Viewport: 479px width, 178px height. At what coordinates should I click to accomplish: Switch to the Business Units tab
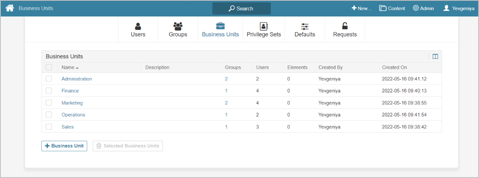[220, 30]
